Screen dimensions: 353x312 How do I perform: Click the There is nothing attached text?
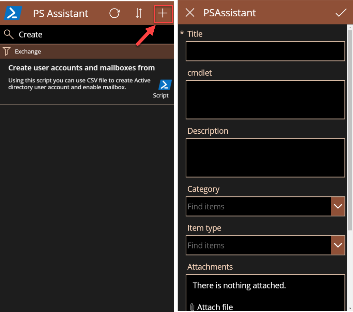(x=239, y=285)
